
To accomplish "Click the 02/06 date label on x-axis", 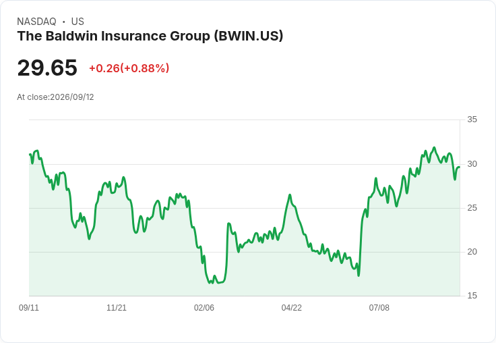I will (204, 307).
